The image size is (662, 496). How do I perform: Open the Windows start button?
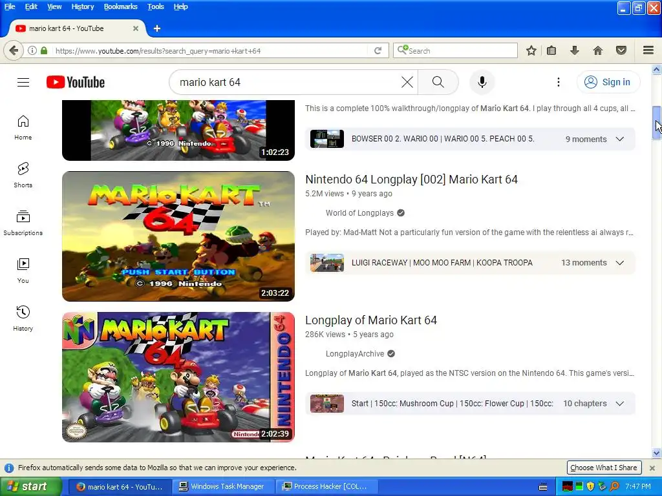pyautogui.click(x=31, y=487)
